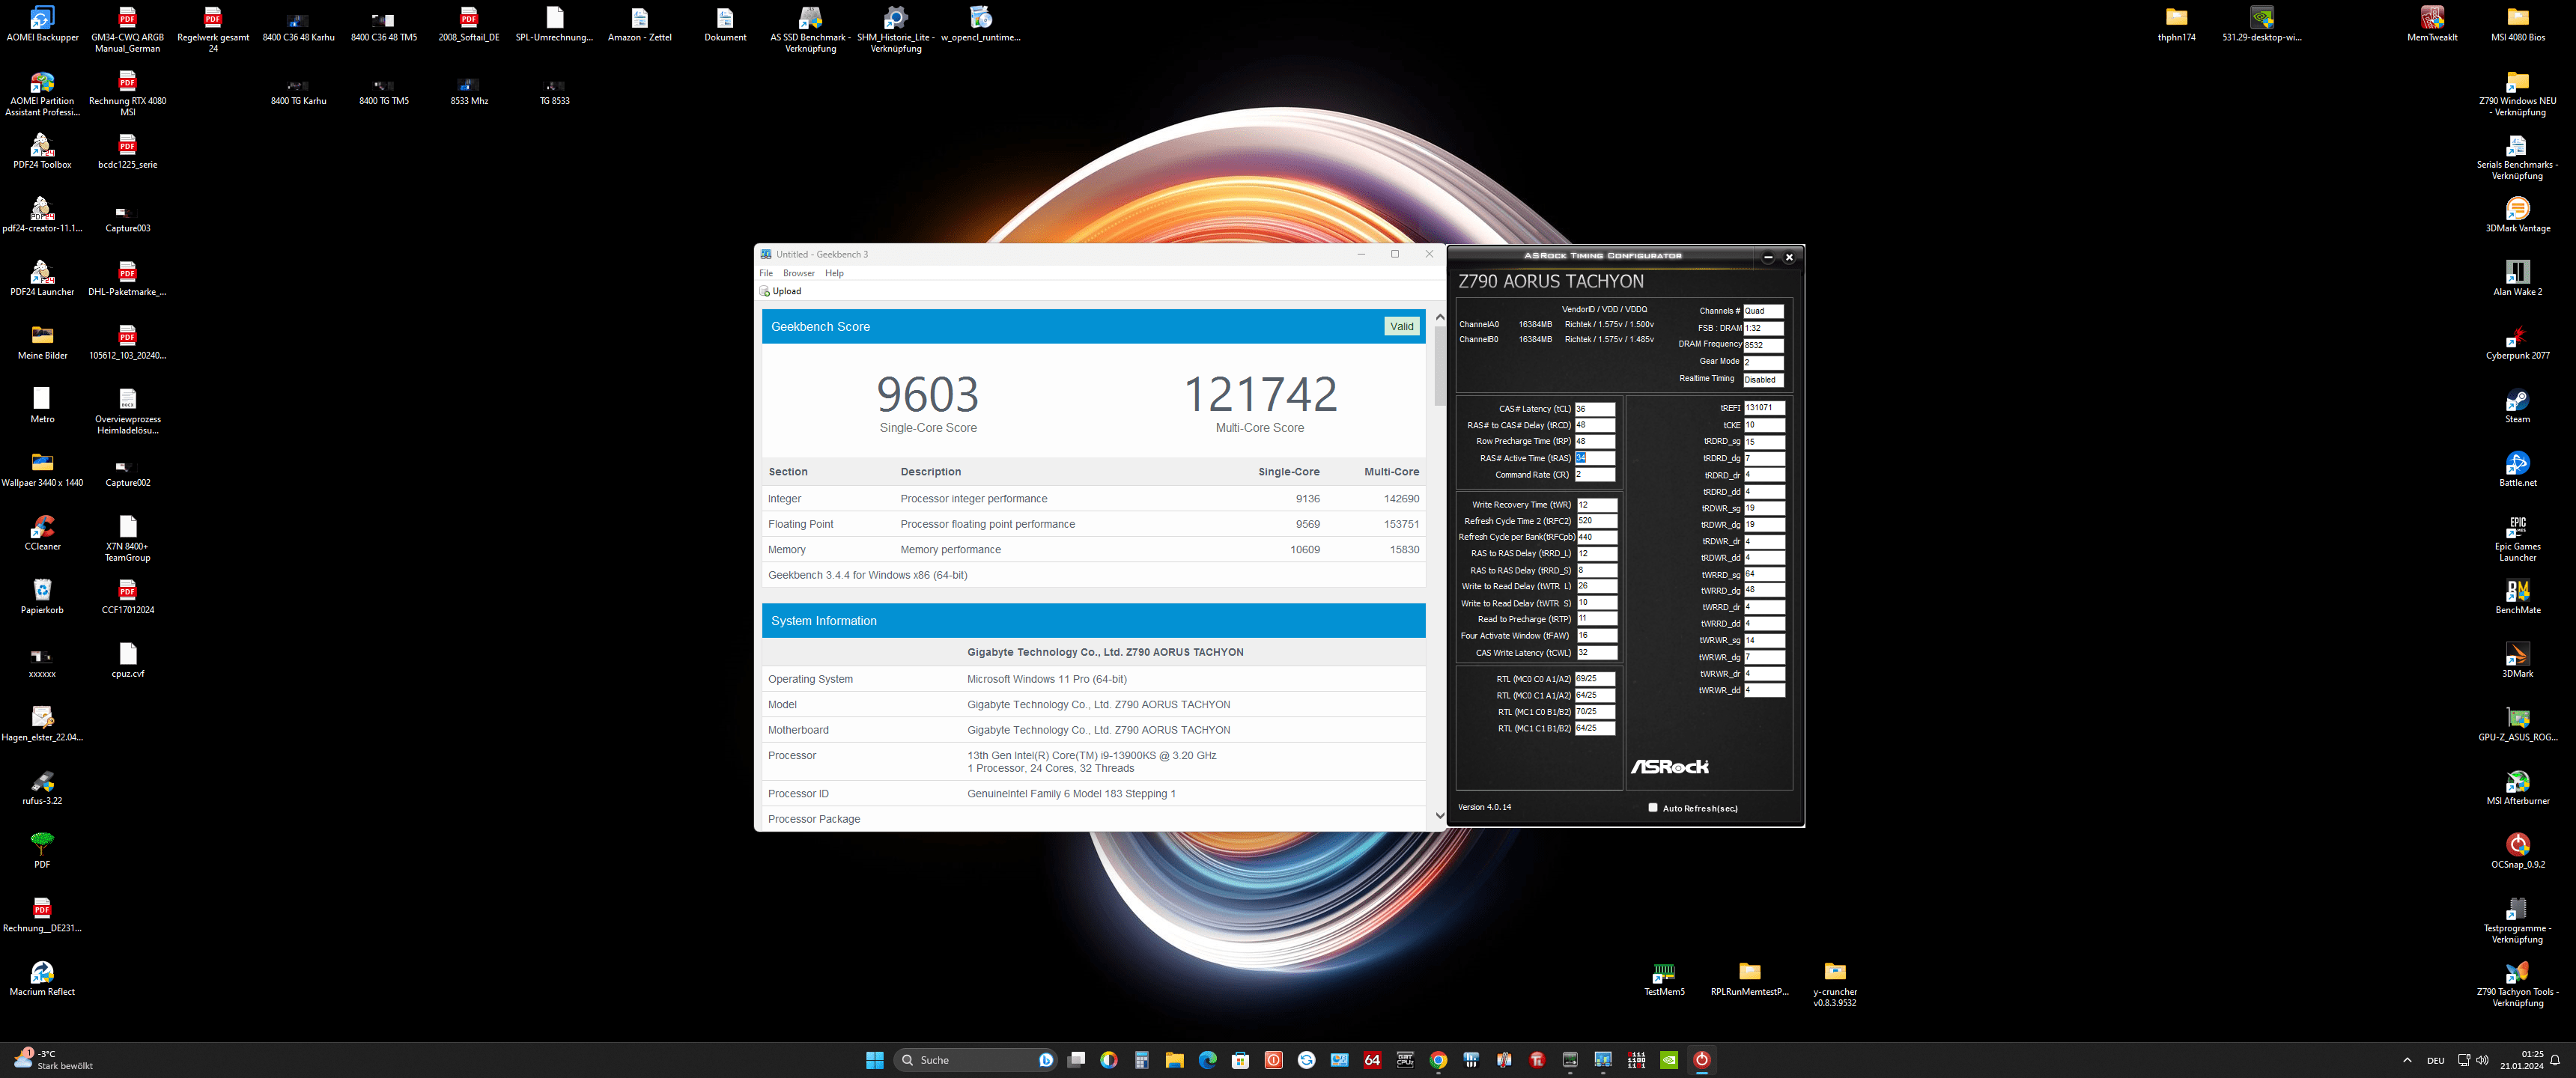The image size is (2576, 1078).
Task: Open the y-cruncher folder on desktop
Action: point(1834,972)
